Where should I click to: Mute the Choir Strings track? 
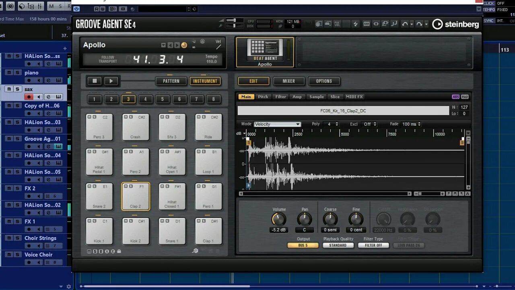coord(8,238)
